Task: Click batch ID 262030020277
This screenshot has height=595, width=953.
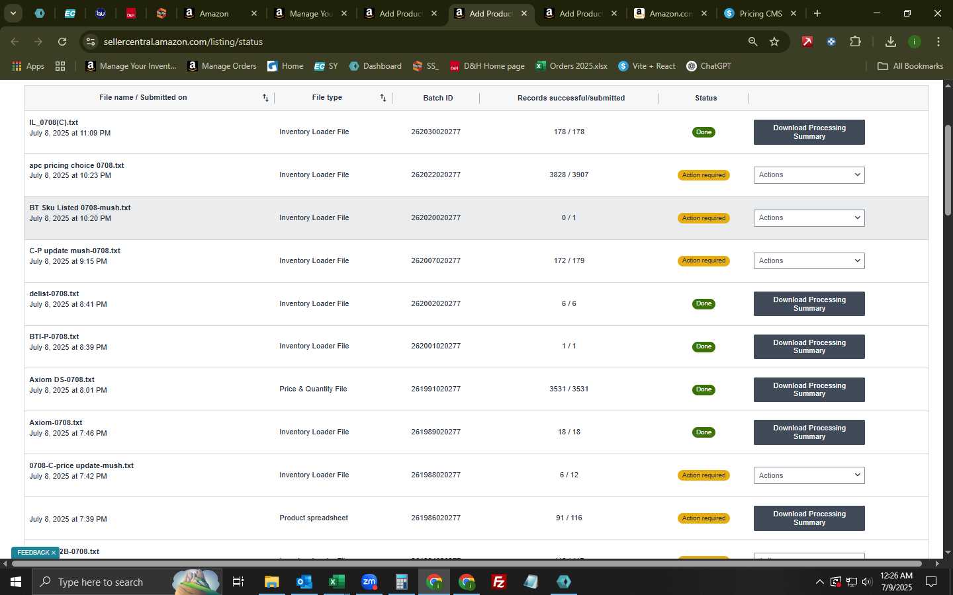Action: point(435,132)
